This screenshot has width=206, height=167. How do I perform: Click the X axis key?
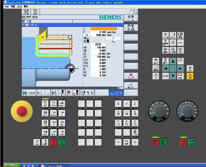tap(118, 104)
